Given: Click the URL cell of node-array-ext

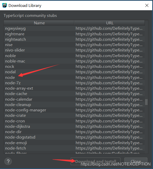Looking at the screenshot, I should click(109, 88).
